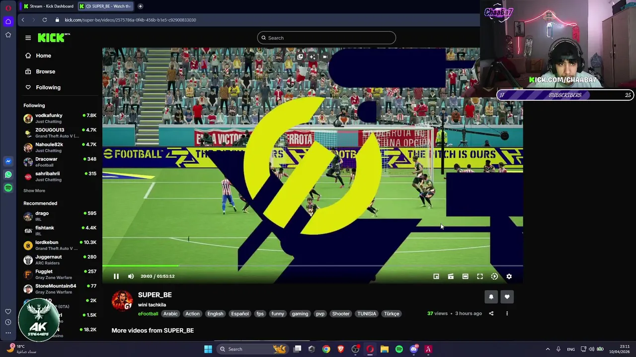Image resolution: width=636 pixels, height=357 pixels.
Task: Expand Show More in Following list
Action: 34,190
